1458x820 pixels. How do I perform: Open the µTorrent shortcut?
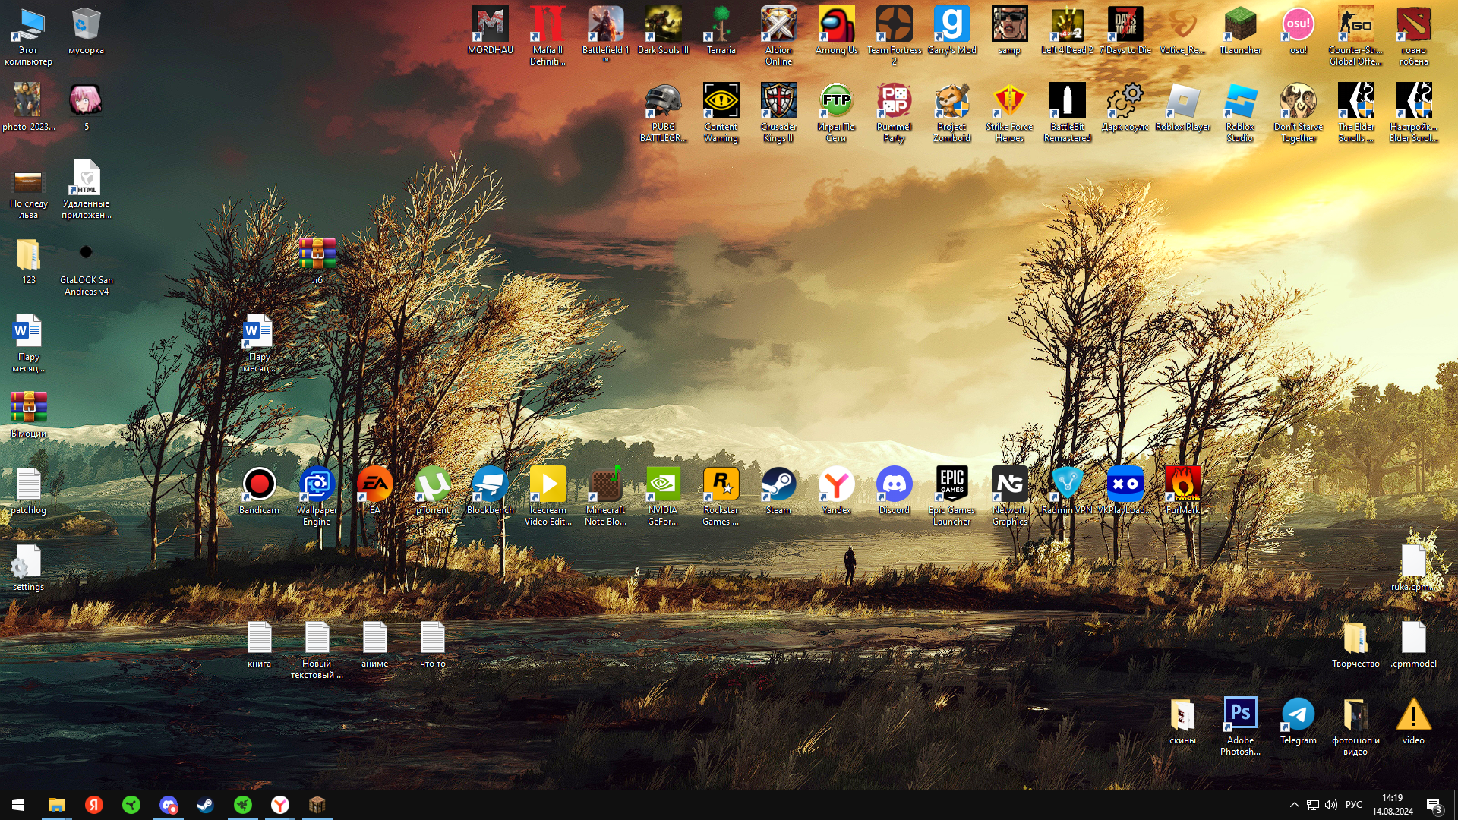click(x=432, y=491)
